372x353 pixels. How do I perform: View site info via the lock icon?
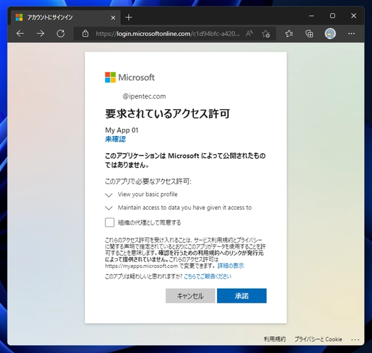click(x=85, y=34)
